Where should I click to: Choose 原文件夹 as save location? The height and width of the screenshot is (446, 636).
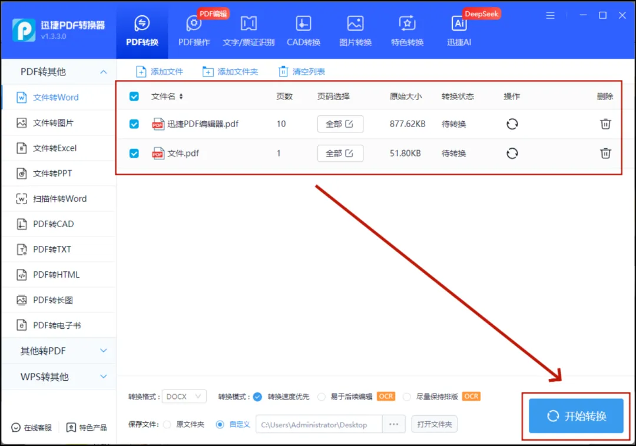coord(167,425)
